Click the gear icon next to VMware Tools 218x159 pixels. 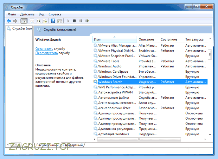coord(95,61)
